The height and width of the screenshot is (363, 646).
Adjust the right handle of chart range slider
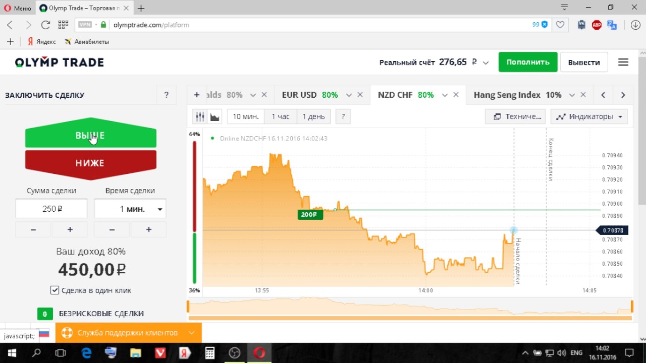pos(632,307)
